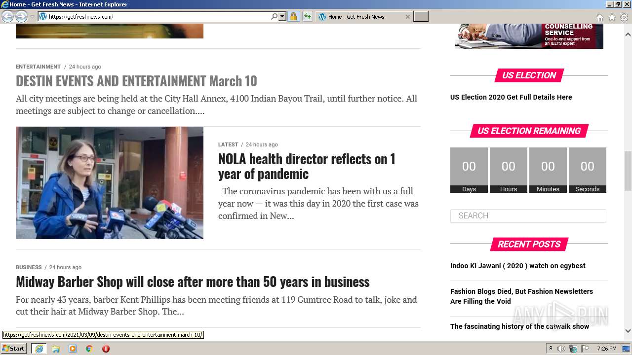The image size is (632, 355).
Task: Click the scrollbar up arrow
Action: tap(628, 35)
